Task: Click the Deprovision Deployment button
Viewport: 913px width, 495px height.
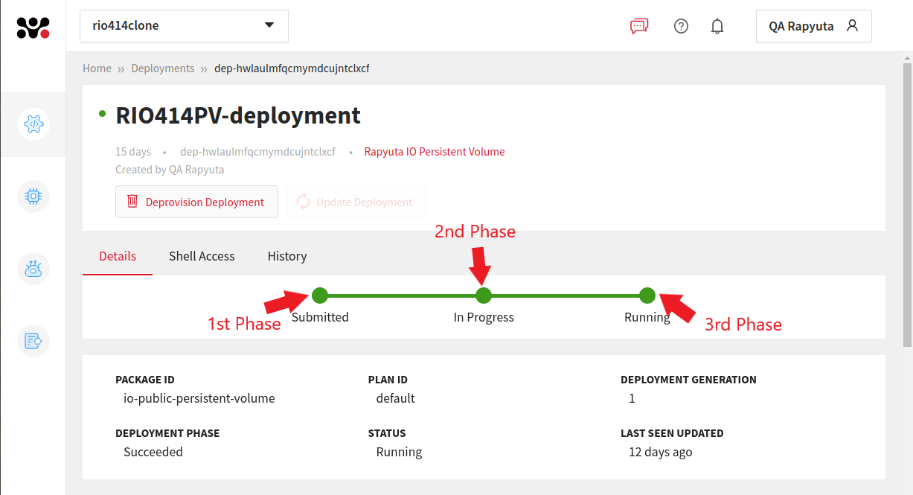Action: point(196,202)
